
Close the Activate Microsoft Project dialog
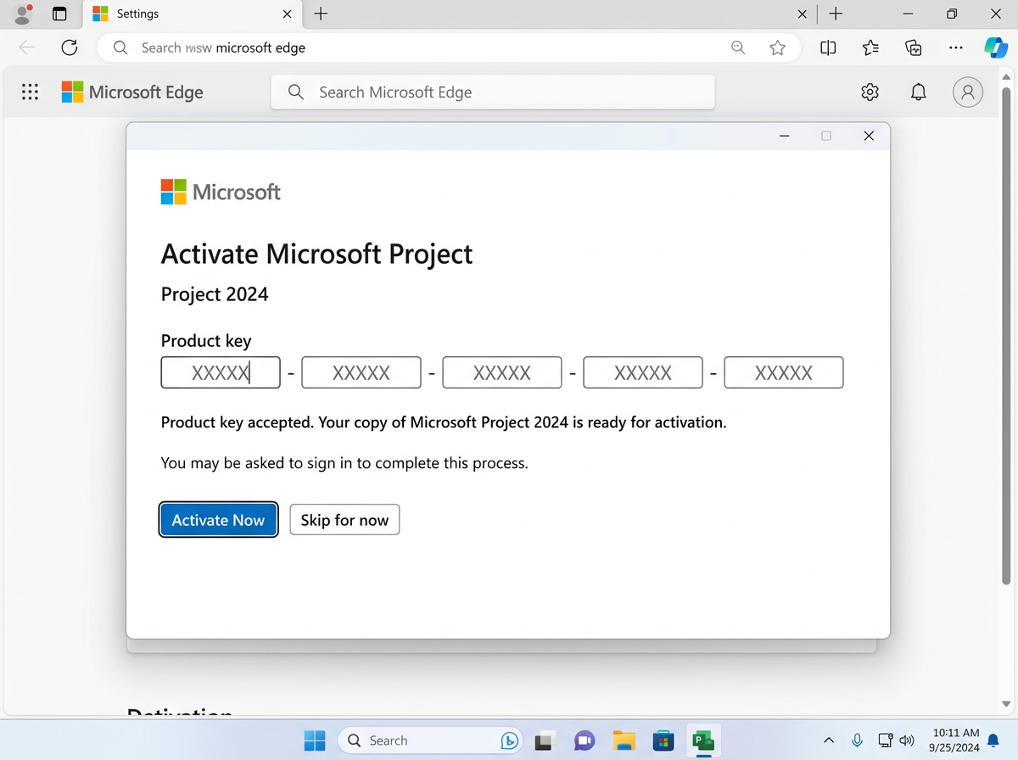[x=868, y=136]
